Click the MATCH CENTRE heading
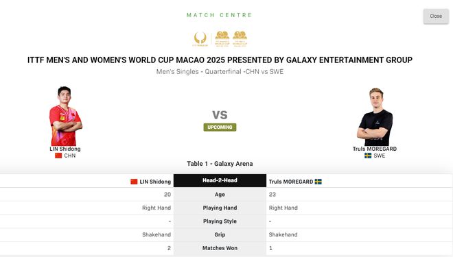The width and height of the screenshot is (453, 257). coord(220,15)
